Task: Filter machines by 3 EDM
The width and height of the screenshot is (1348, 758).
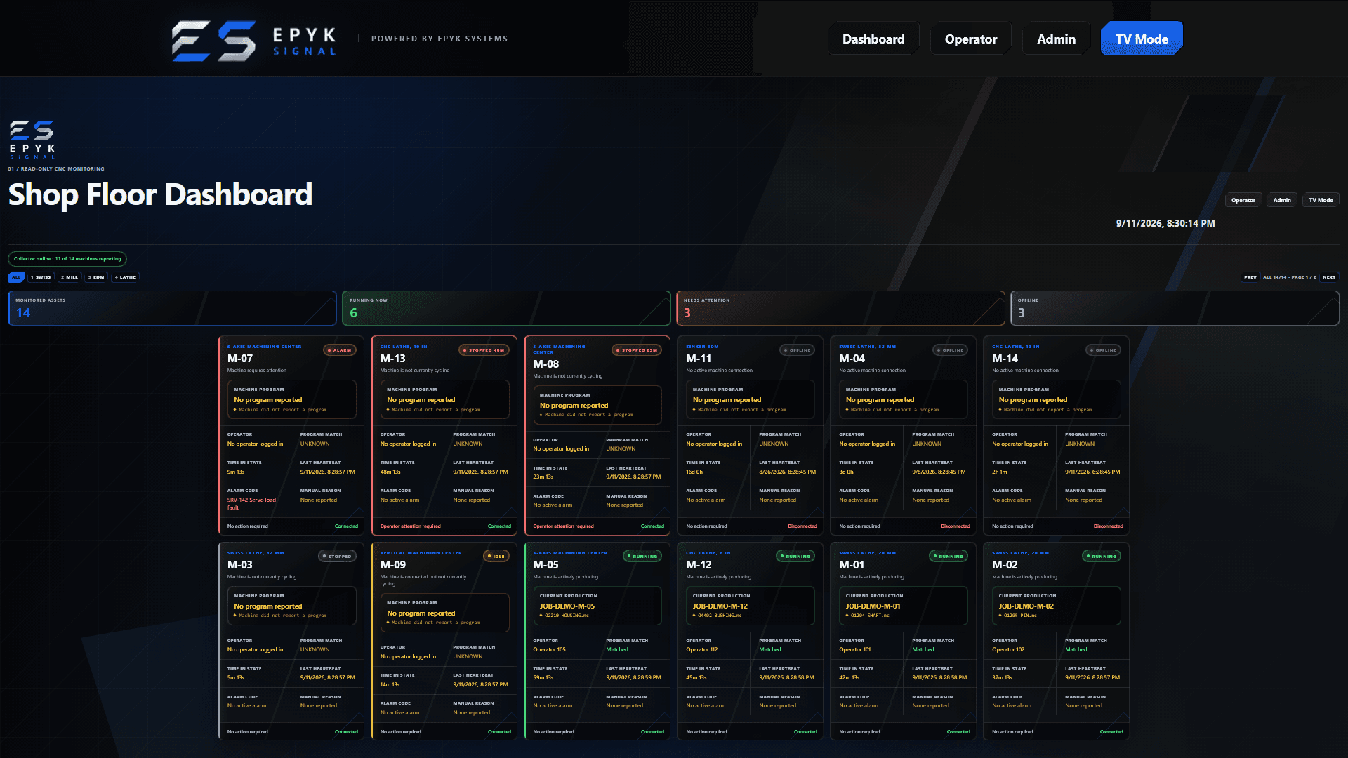Action: tap(96, 277)
